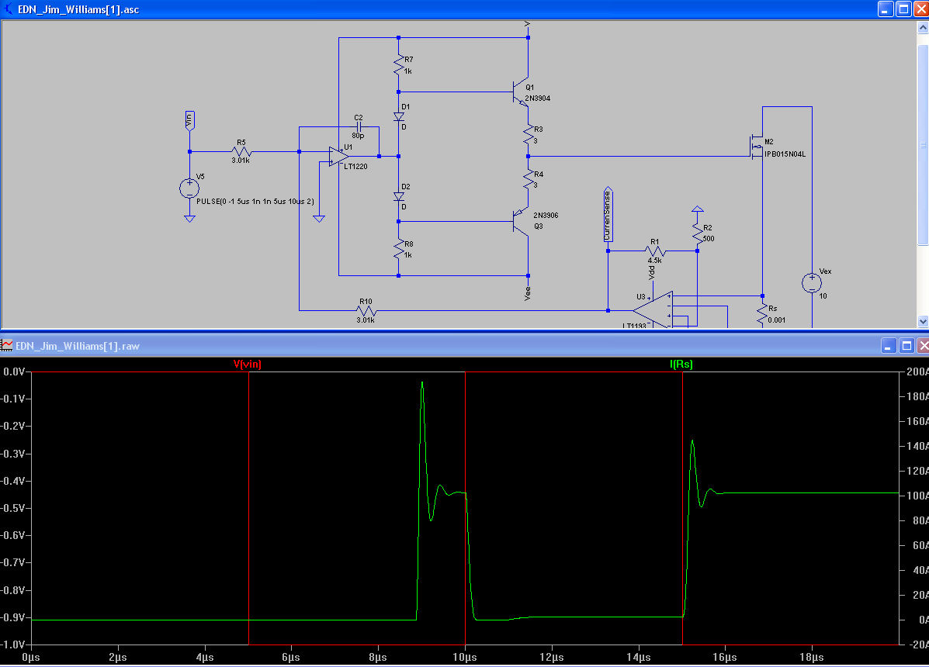
Task: Maximize the .raw waveform window
Action: (906, 346)
